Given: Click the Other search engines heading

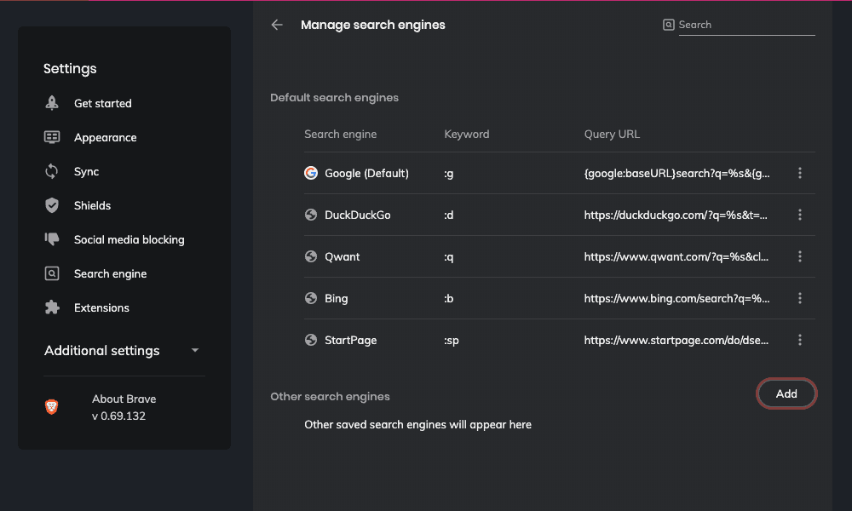Looking at the screenshot, I should coord(330,396).
